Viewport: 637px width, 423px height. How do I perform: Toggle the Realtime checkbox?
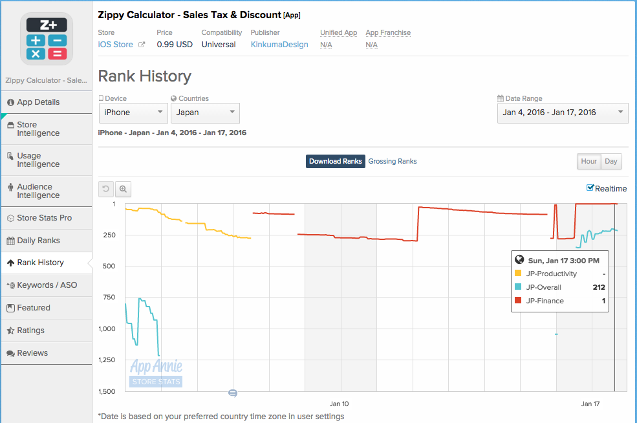(590, 188)
